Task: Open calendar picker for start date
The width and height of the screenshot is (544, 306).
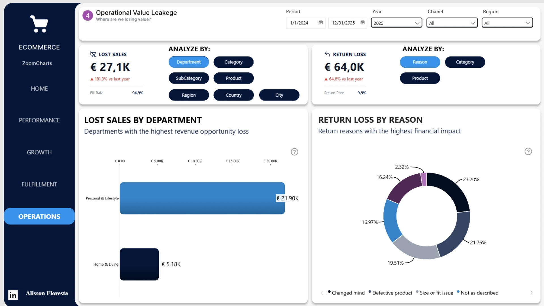Action: click(x=320, y=23)
